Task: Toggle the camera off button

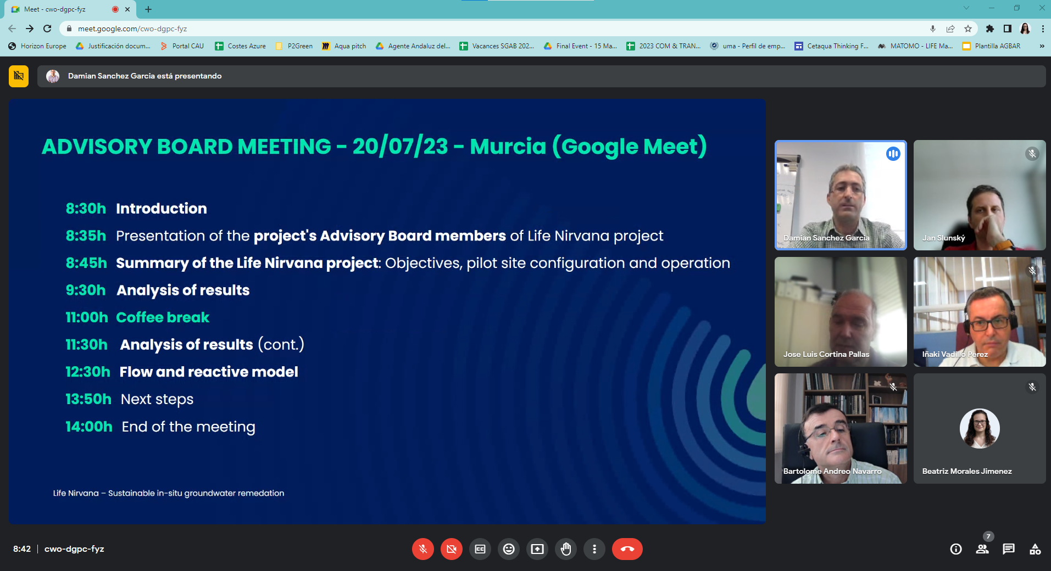Action: click(x=452, y=549)
